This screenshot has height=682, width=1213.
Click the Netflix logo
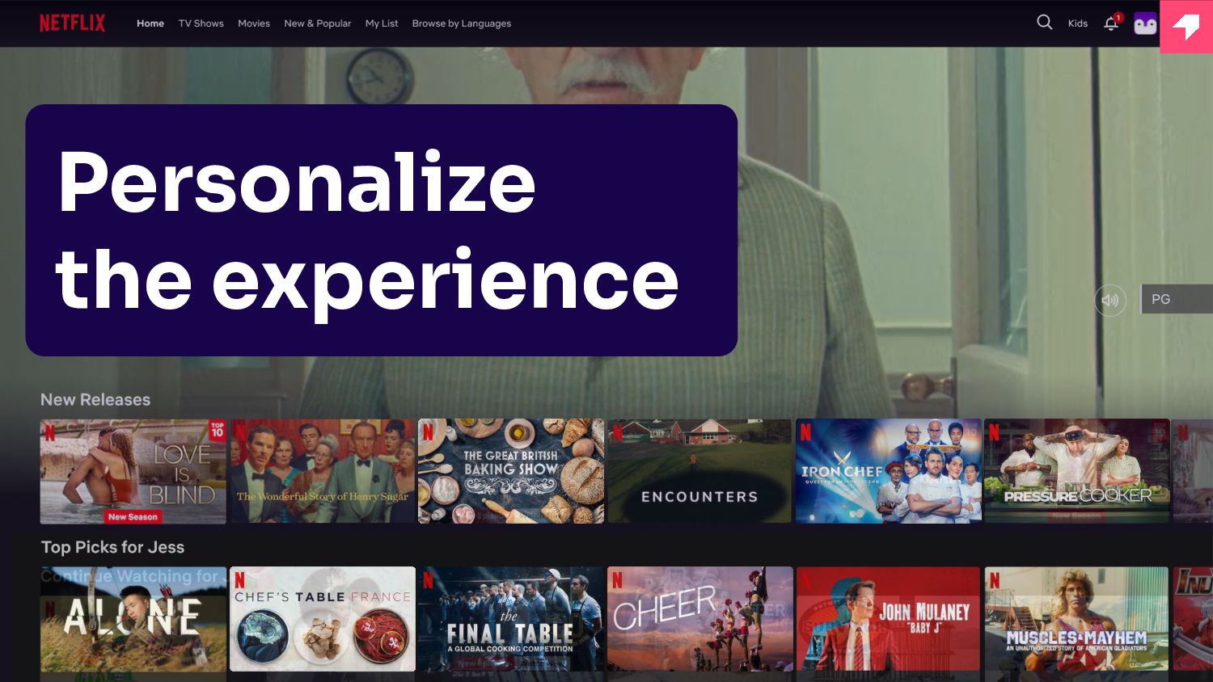(x=72, y=23)
